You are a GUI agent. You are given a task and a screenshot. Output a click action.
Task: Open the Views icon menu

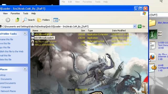56,20
